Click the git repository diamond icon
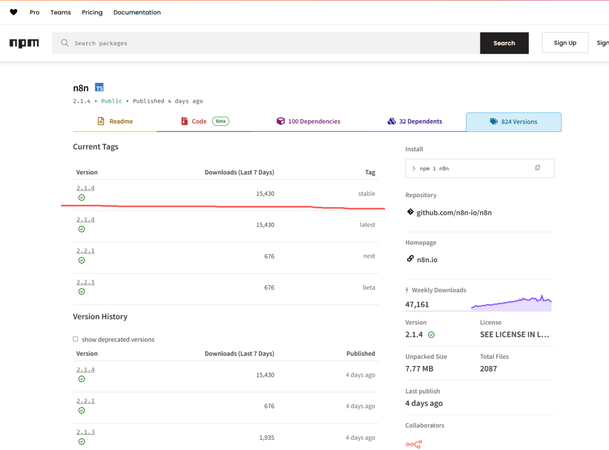 [x=410, y=212]
